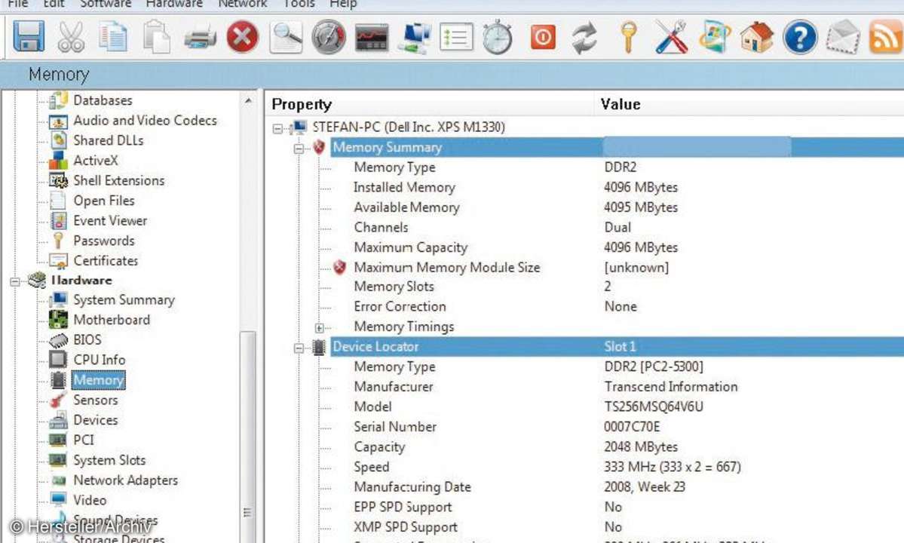Select Audio and Video Codecs
The width and height of the screenshot is (904, 543).
pos(145,121)
